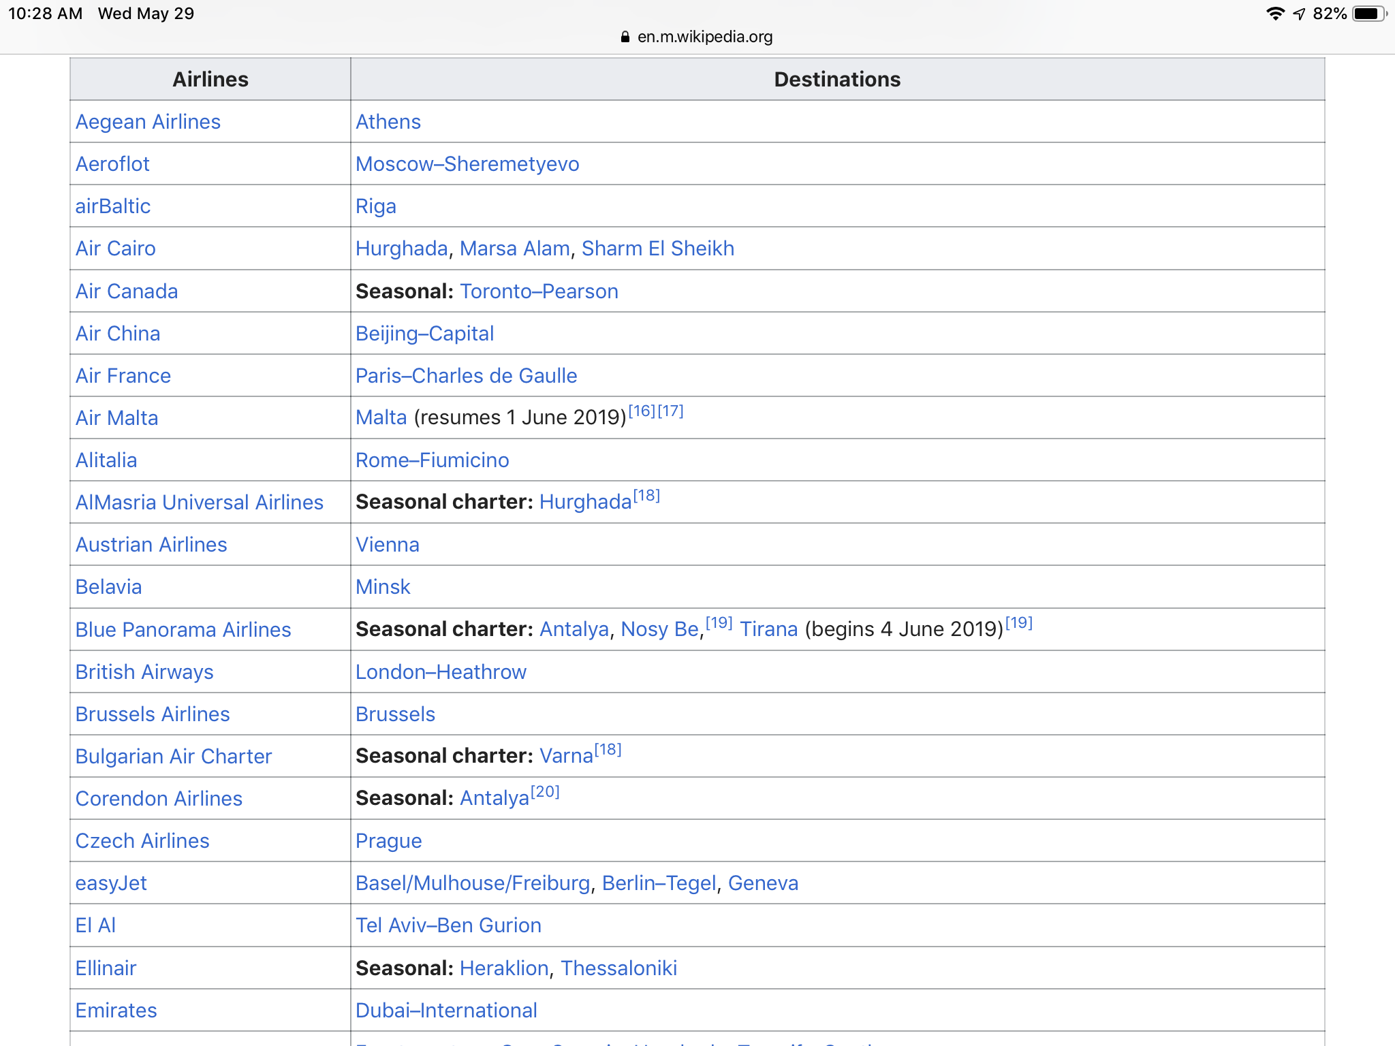Screen dimensions: 1395x1046
Task: Open the Basel/Mulhouse/Freiburg link
Action: [473, 883]
